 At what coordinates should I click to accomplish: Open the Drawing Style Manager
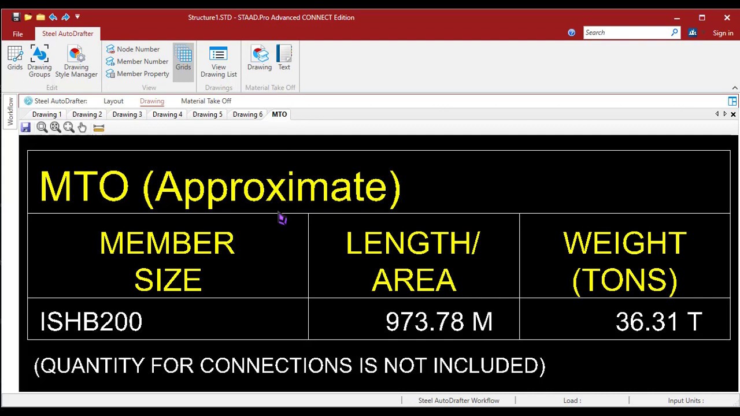click(76, 62)
